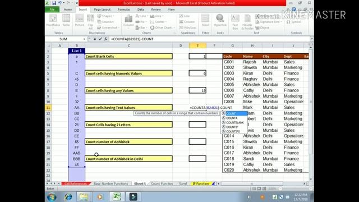The image size is (359, 202).
Task: Insert a Column sparkline
Action: (187, 22)
